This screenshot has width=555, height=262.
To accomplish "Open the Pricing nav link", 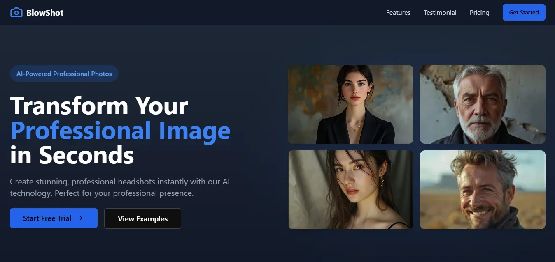I will pos(479,13).
